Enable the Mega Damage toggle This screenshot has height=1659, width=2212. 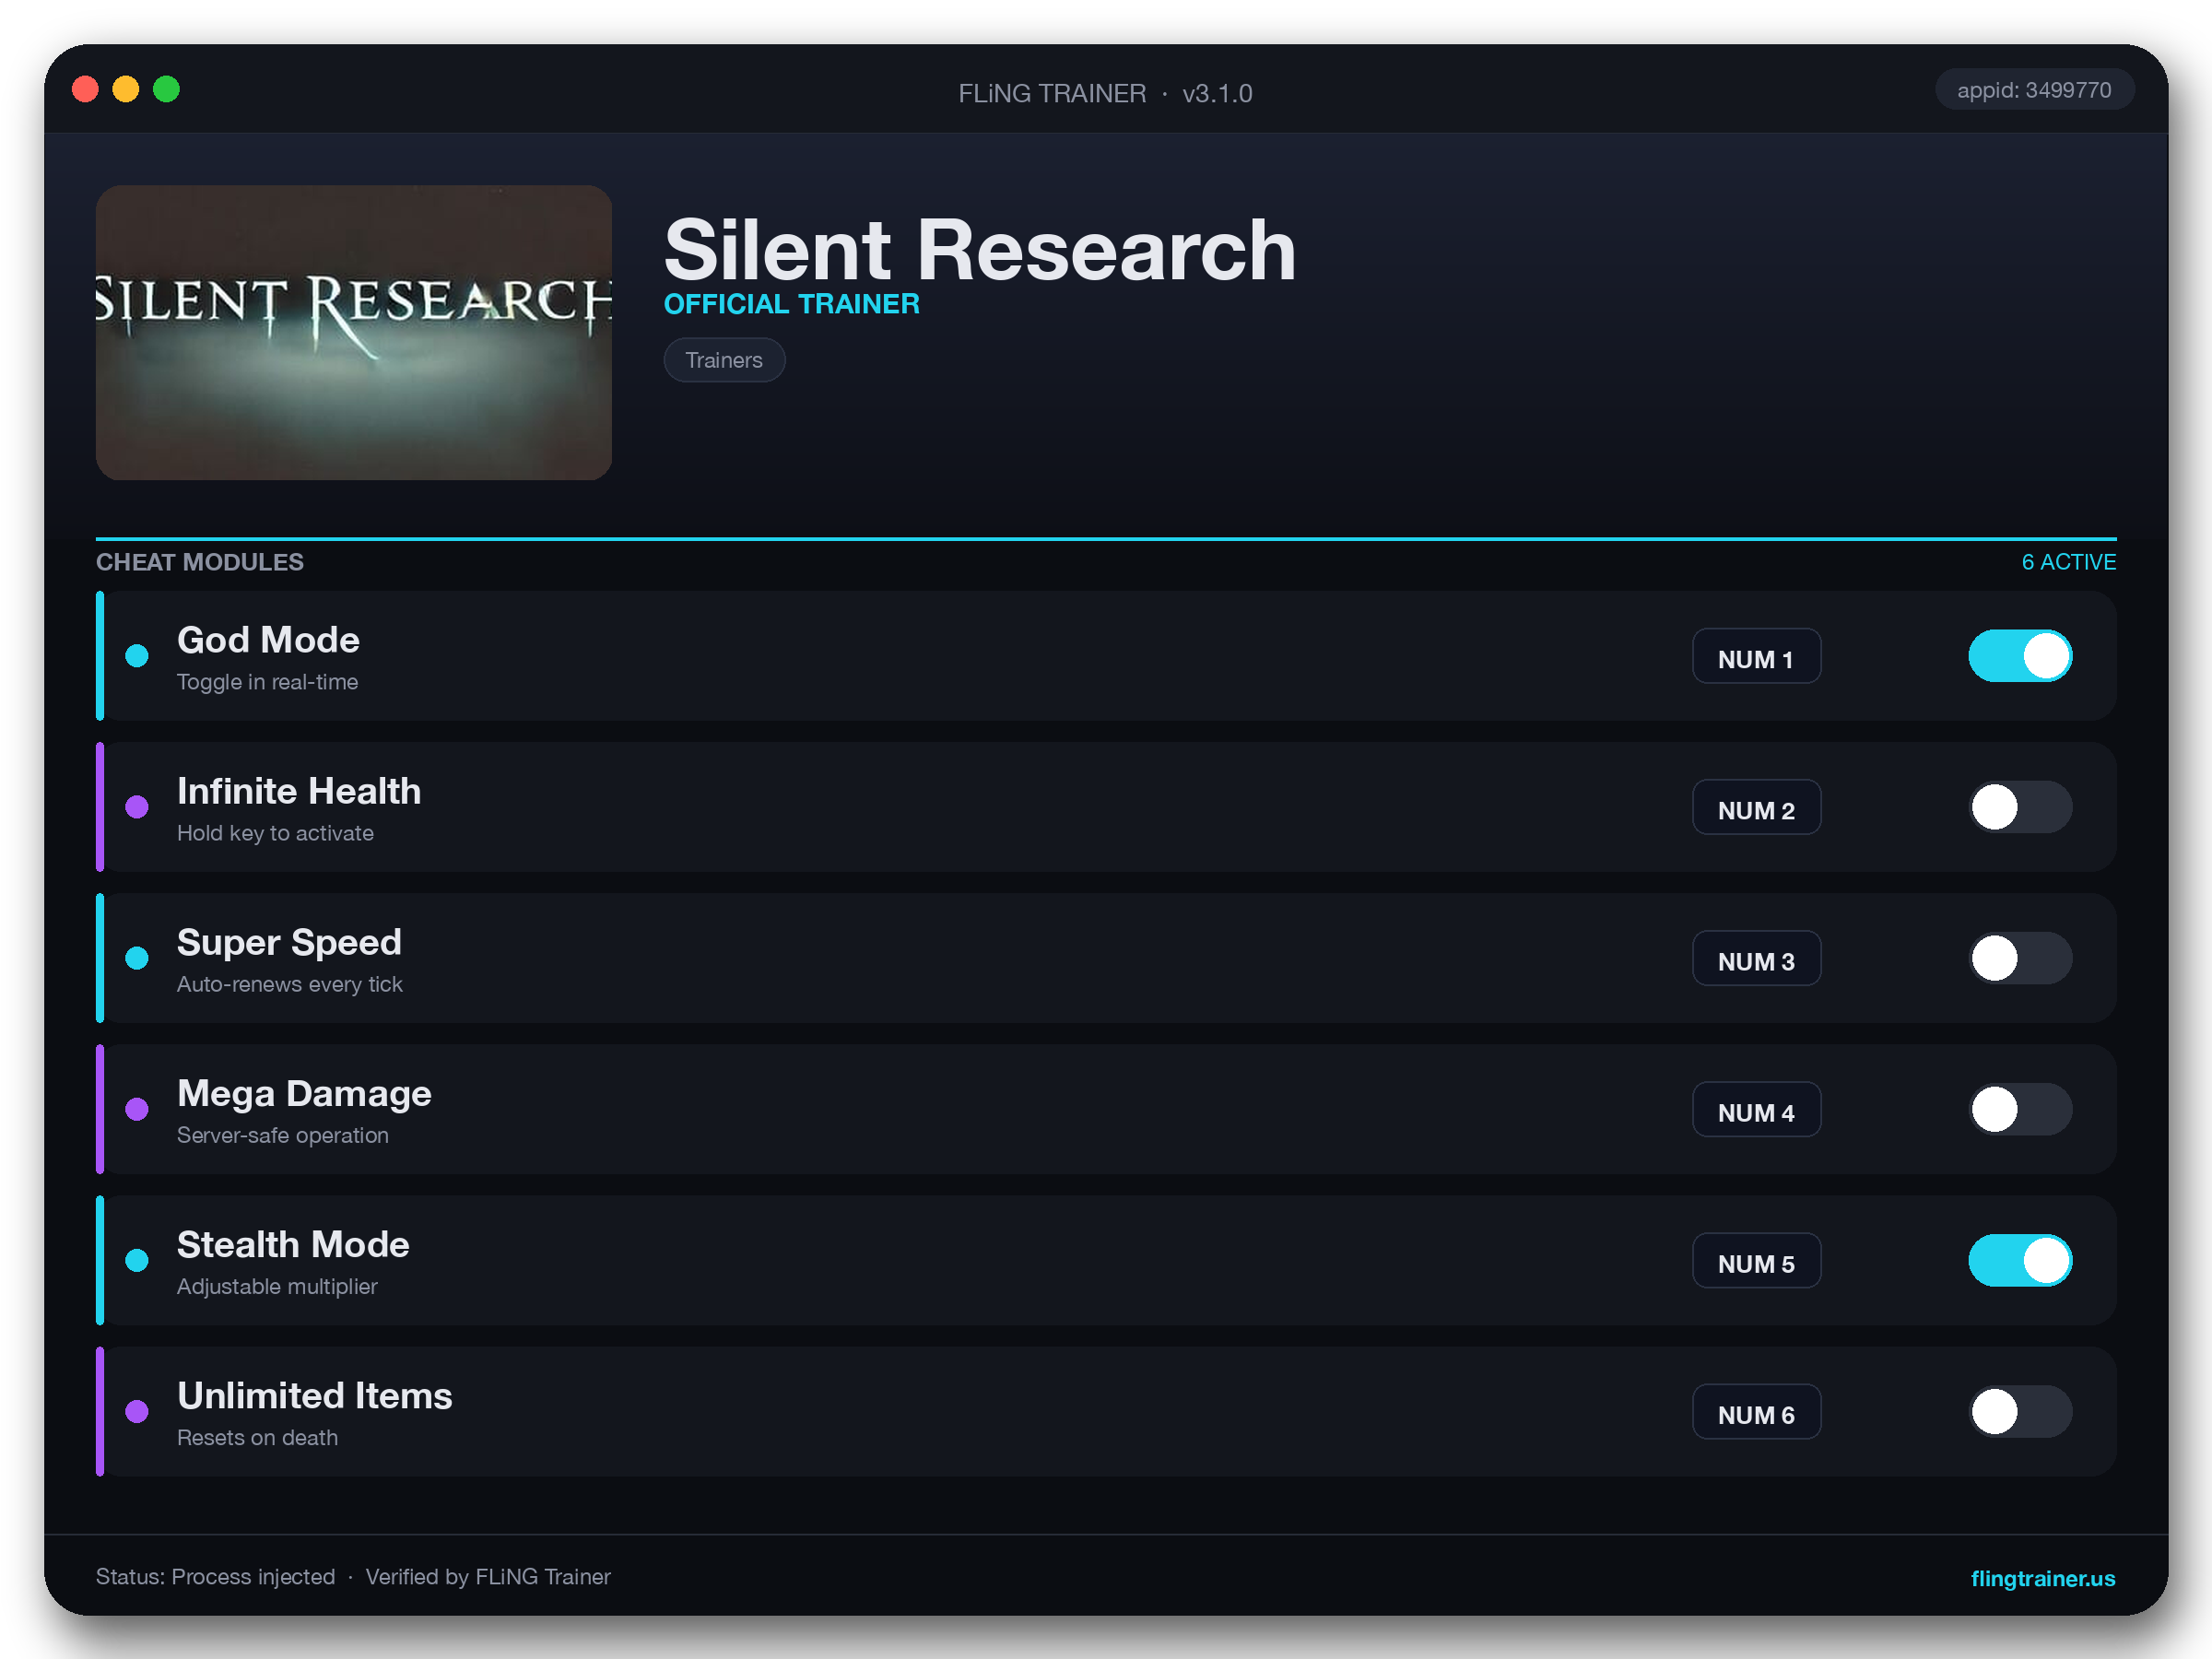click(2020, 1109)
